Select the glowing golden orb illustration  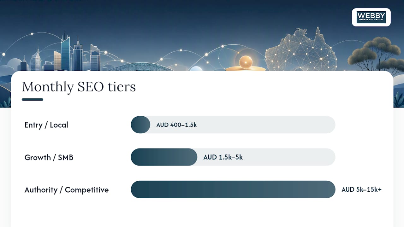coord(245,62)
